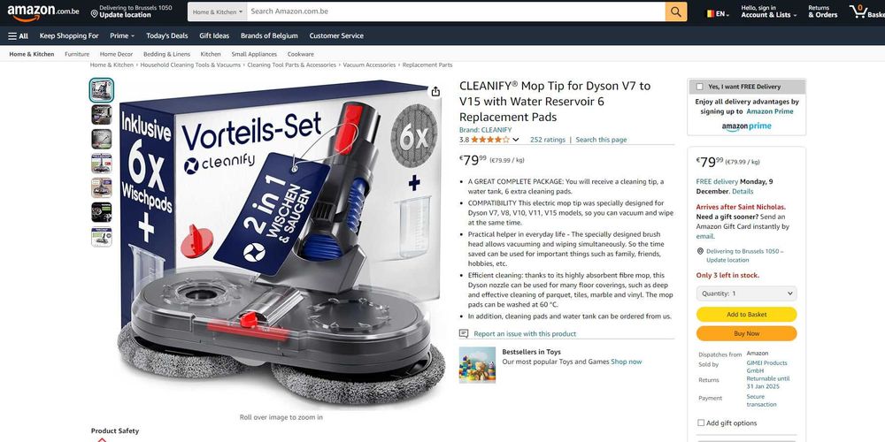Click the orange search magnifier button
The width and height of the screenshot is (885, 442).
click(x=675, y=11)
